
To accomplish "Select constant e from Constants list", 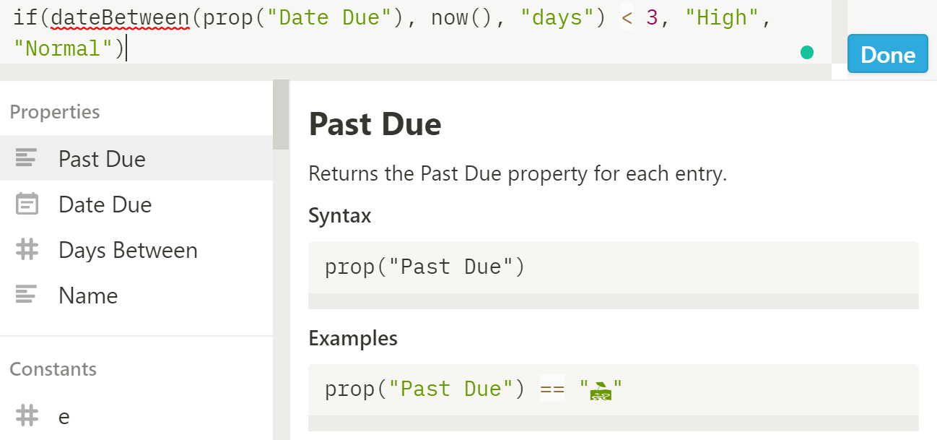I will [x=136, y=415].
